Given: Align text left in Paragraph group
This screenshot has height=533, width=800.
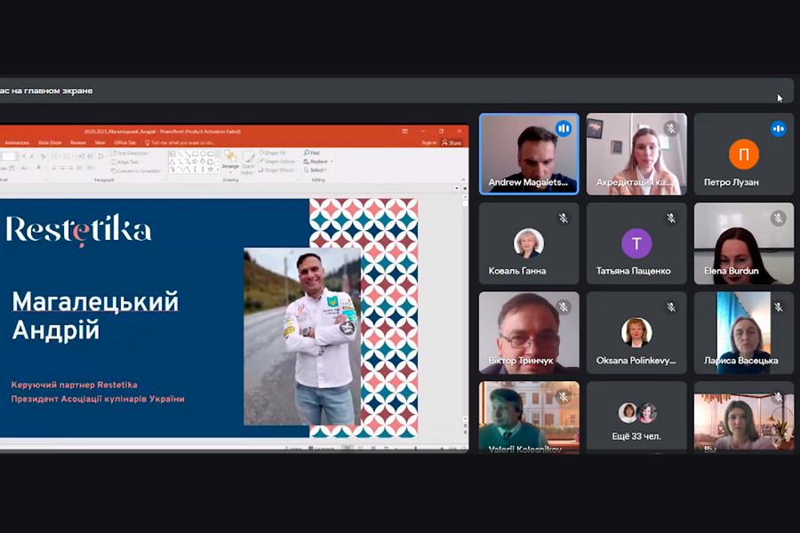Looking at the screenshot, I should 53,168.
